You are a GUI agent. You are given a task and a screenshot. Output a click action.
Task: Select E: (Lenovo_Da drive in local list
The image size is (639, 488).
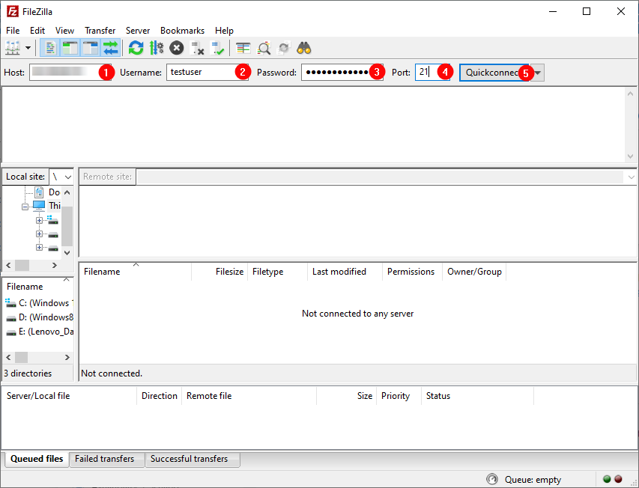point(39,332)
